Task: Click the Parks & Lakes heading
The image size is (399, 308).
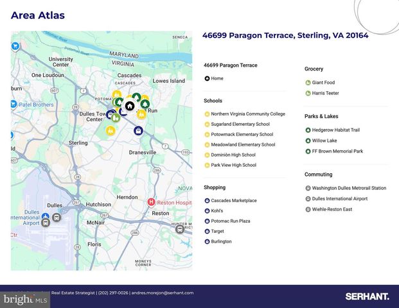Action: 321,116
